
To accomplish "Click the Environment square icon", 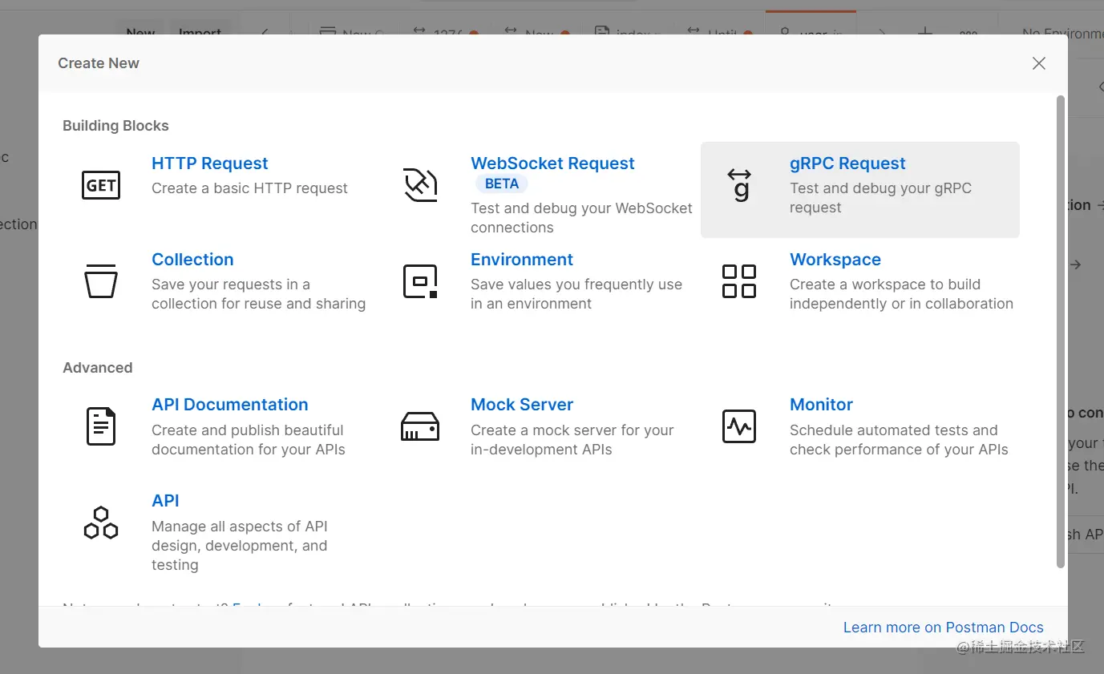I will tap(420, 281).
